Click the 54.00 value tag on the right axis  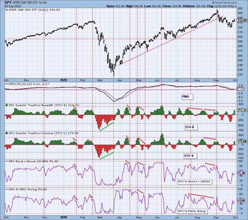(241, 200)
